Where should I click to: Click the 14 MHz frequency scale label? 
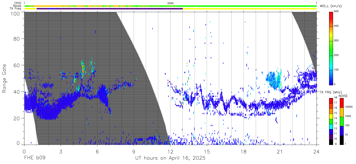click(336, 119)
